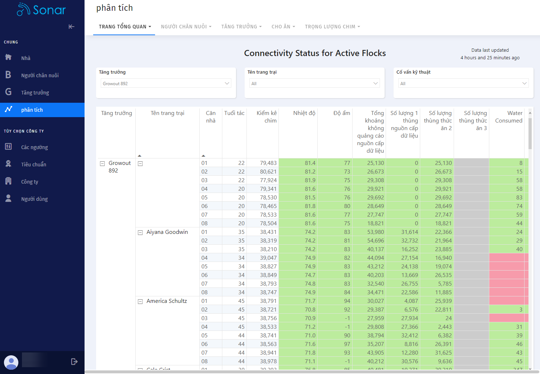Click the Tiêu chuẩn ribbon icon
Image resolution: width=540 pixels, height=374 pixels.
click(8, 164)
